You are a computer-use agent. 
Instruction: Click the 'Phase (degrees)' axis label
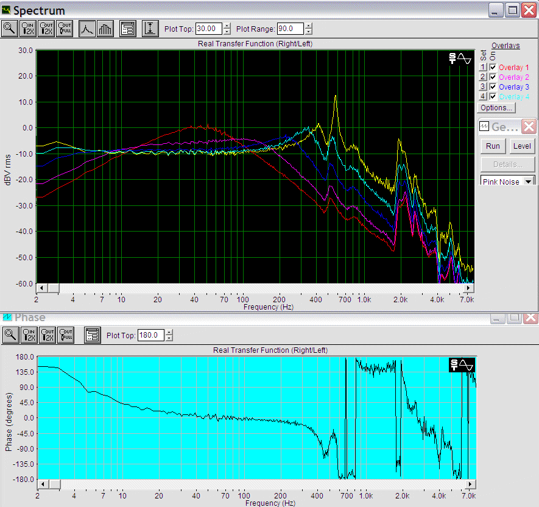[9, 422]
